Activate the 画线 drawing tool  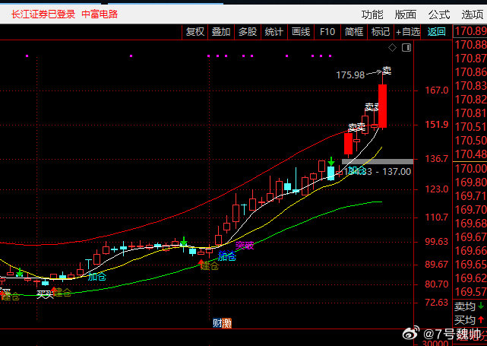pos(301,32)
